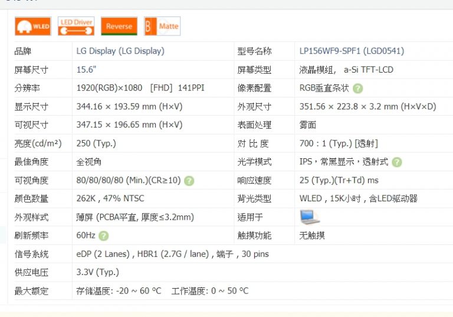Select the 雾面 surface treatment value
453x317 pixels.
coord(308,125)
